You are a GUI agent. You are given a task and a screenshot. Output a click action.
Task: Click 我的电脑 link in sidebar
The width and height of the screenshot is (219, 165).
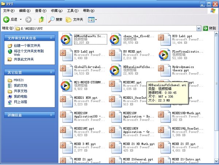20,97
